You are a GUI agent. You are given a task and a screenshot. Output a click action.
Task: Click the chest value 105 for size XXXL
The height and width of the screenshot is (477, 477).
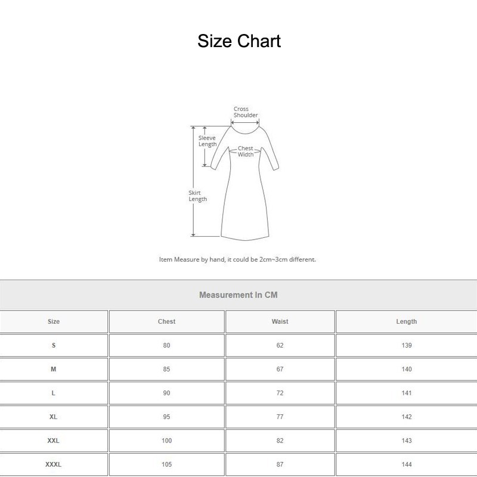166,464
